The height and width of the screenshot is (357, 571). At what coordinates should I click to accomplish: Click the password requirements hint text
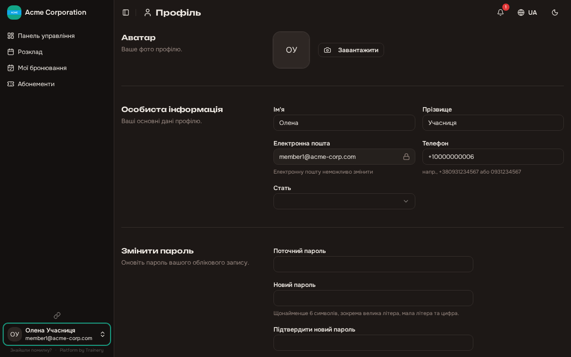pyautogui.click(x=366, y=313)
